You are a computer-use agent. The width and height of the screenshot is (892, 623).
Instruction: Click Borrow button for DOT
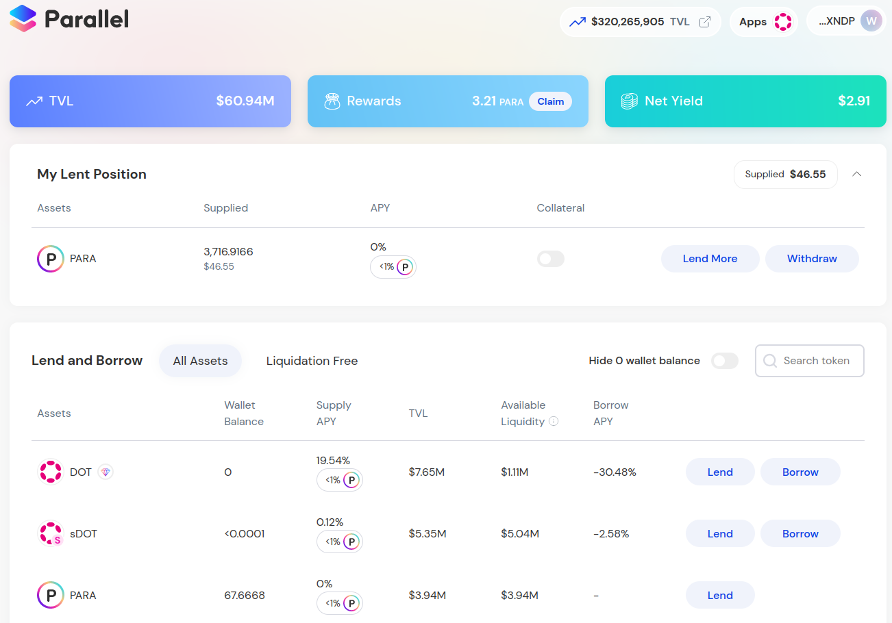click(800, 472)
